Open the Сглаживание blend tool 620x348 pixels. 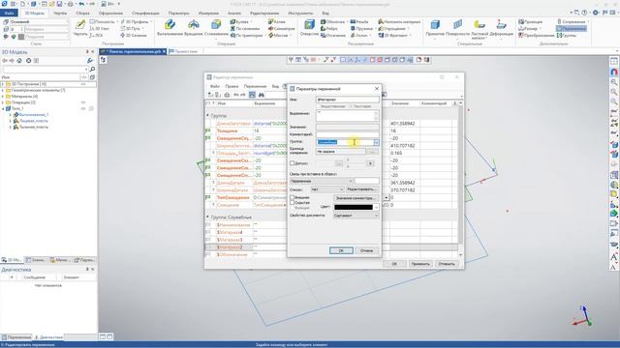[216, 28]
